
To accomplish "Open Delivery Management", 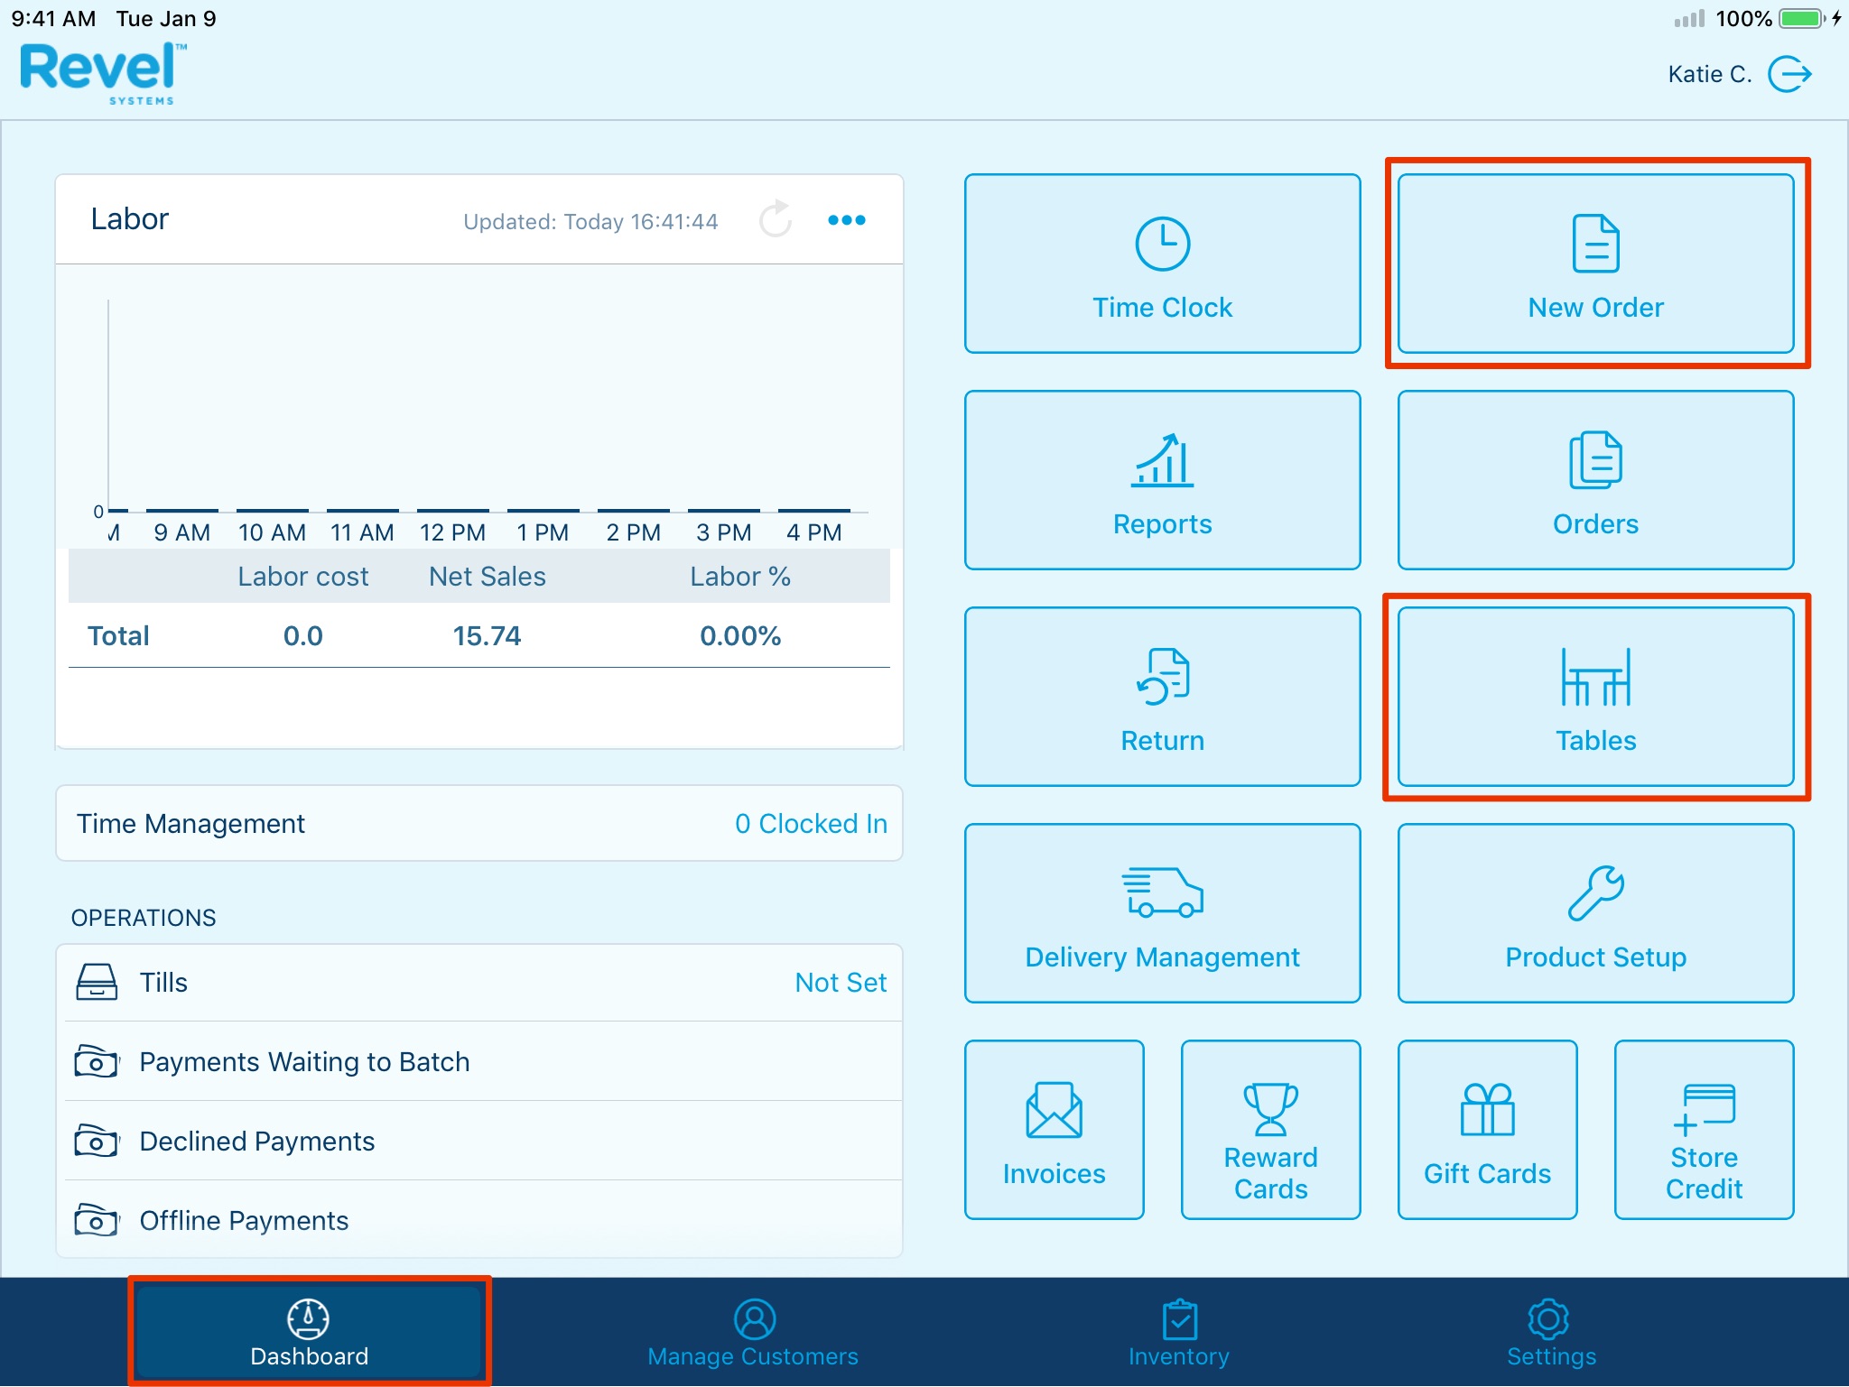I will coord(1162,913).
